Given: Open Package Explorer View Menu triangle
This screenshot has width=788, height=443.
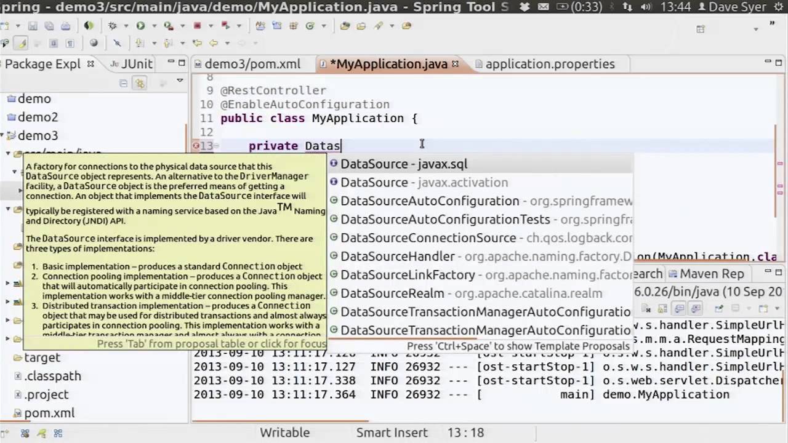Looking at the screenshot, I should 180,80.
